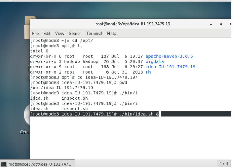Click the rh directory name
The width and height of the screenshot is (242, 167).
(148, 72)
